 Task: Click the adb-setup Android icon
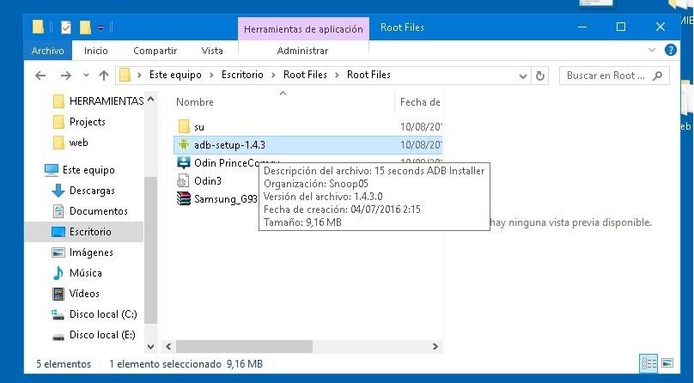click(x=184, y=144)
